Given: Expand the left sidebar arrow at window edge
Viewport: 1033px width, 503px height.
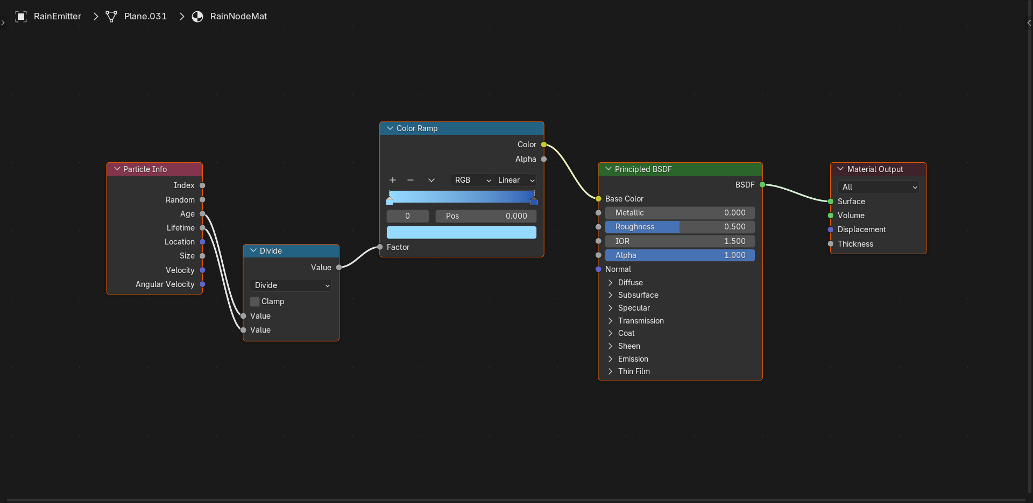Looking at the screenshot, I should coord(3,23).
